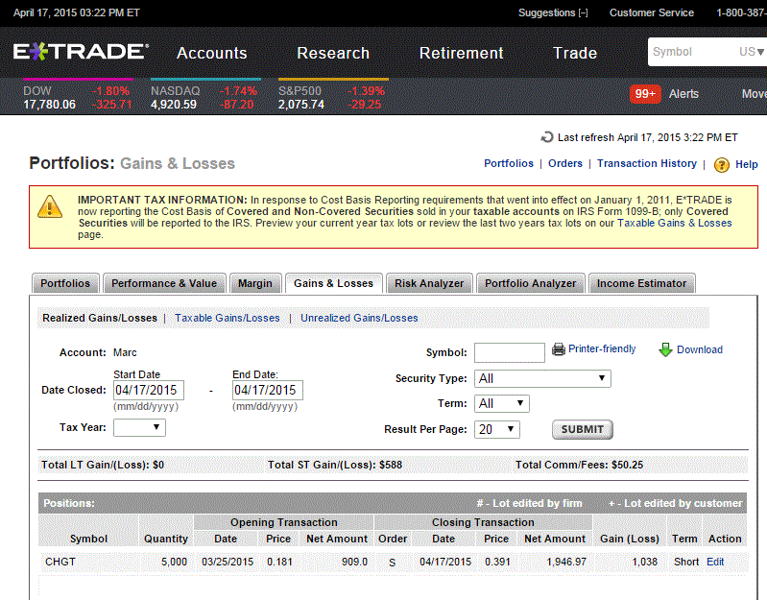Expand the Security Type dropdown
767x600 pixels.
click(x=542, y=378)
